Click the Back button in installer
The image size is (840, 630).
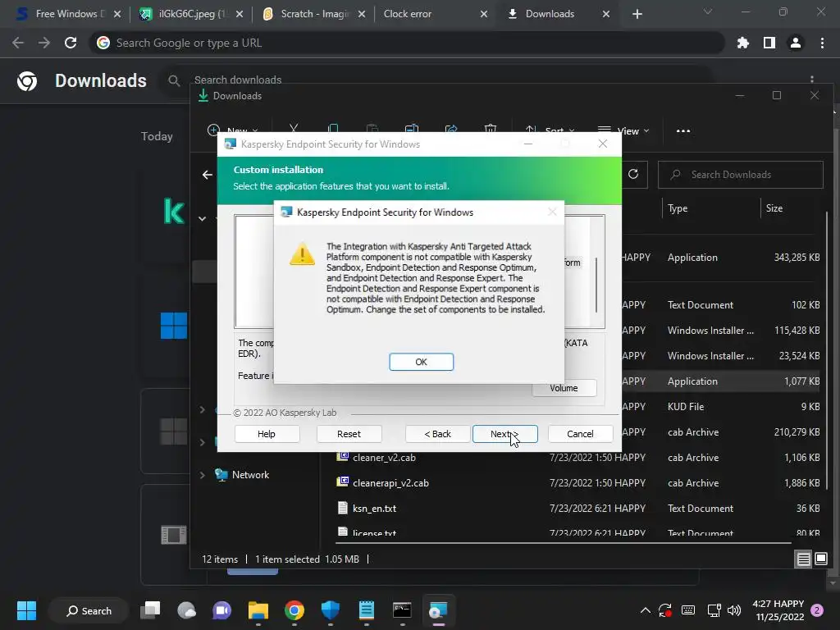pos(438,434)
